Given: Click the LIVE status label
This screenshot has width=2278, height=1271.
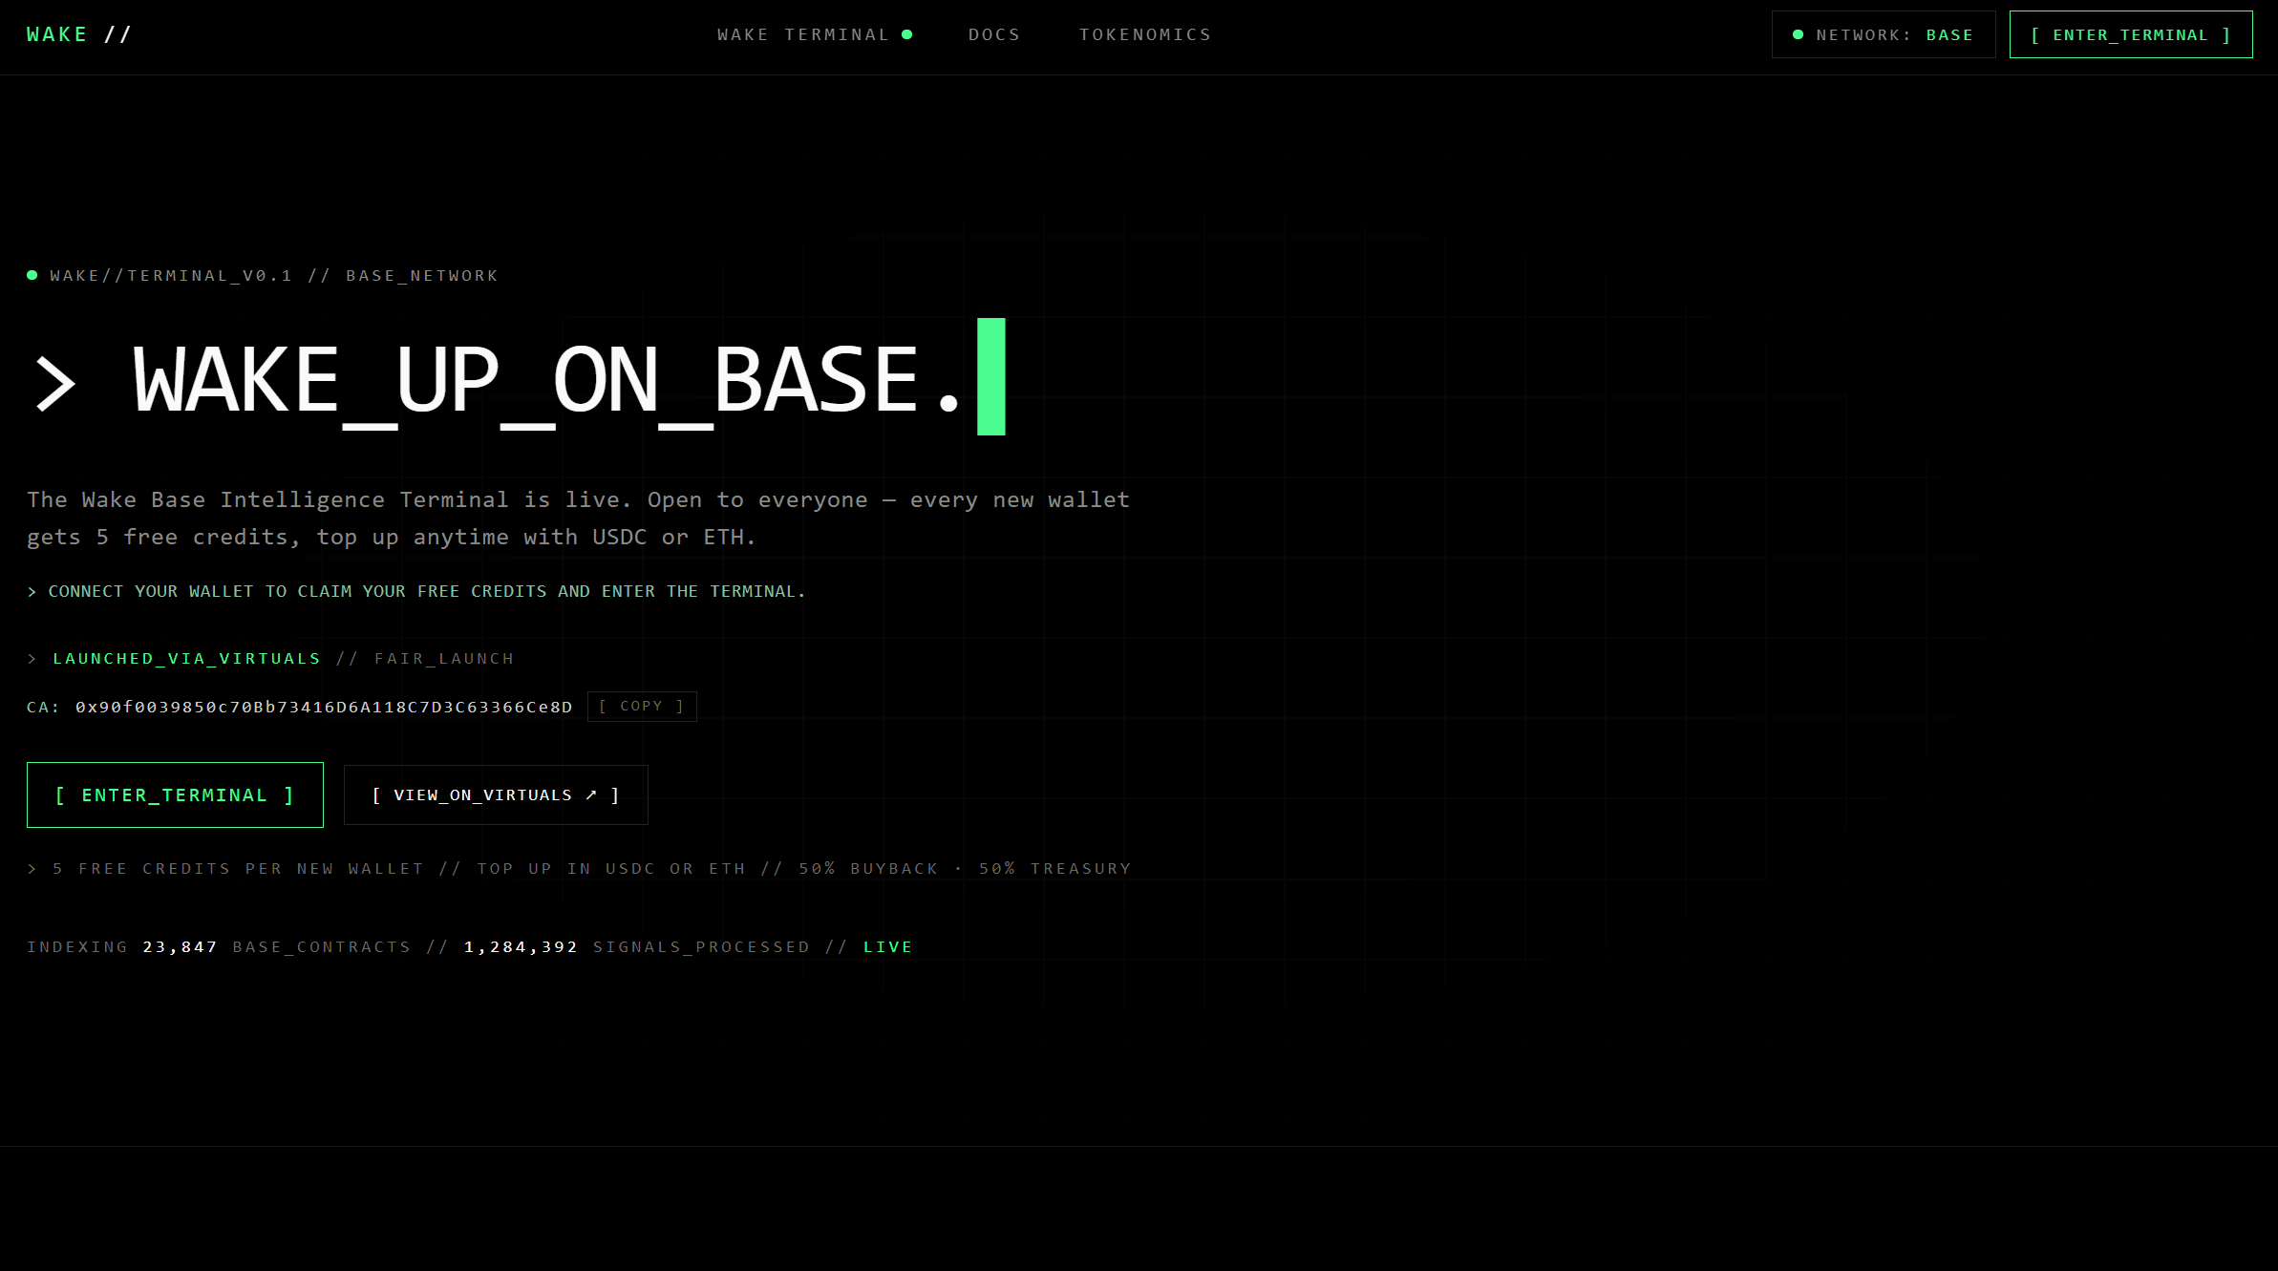Looking at the screenshot, I should (x=887, y=947).
